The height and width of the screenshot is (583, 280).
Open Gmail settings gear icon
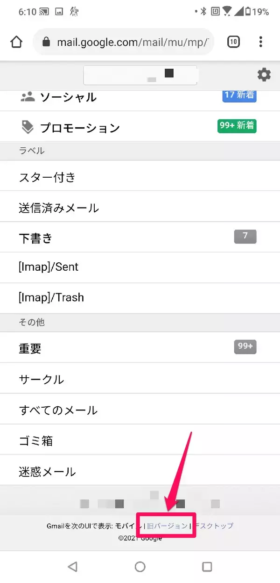[x=264, y=75]
